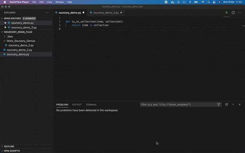Click line number 2 in gutter
This screenshot has width=245, height=153.
[60, 22]
